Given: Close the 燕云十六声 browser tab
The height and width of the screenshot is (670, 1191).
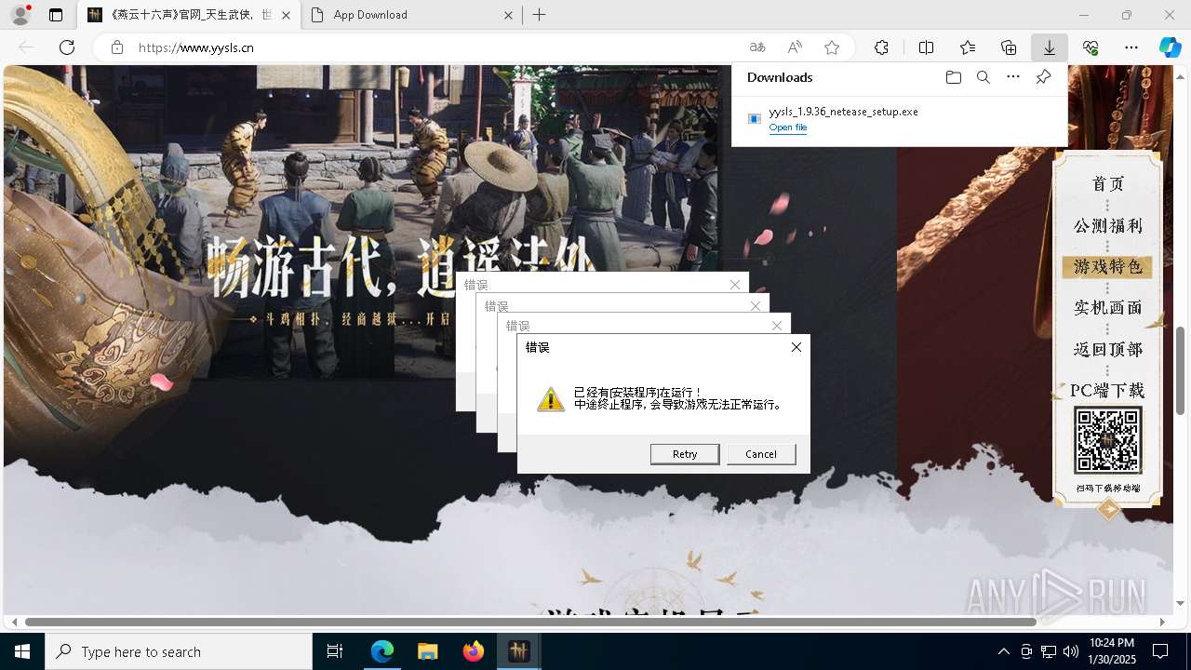Looking at the screenshot, I should tap(286, 15).
